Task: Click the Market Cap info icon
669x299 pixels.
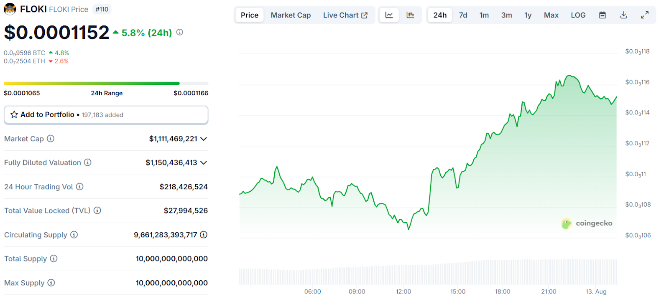Action: [51, 139]
